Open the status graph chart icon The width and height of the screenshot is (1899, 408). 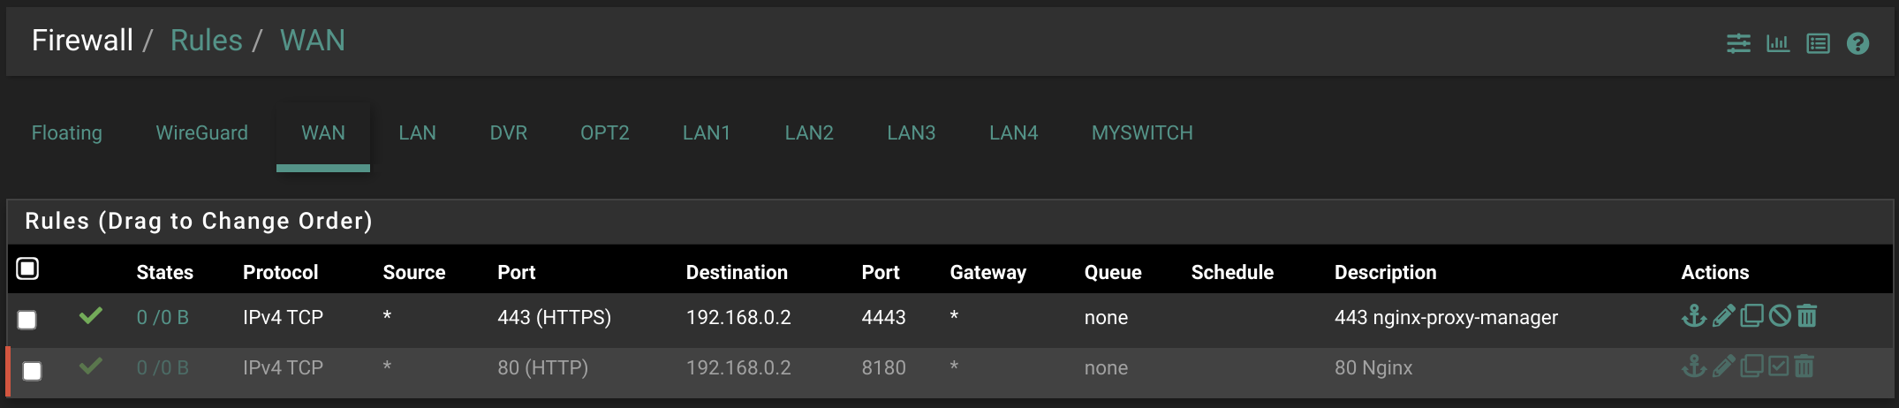click(x=1777, y=43)
